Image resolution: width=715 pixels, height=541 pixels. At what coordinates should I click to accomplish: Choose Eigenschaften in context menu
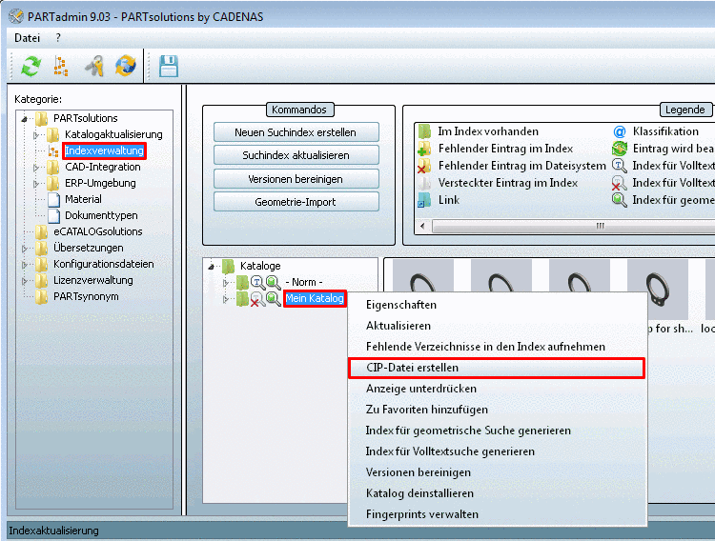pos(497,305)
